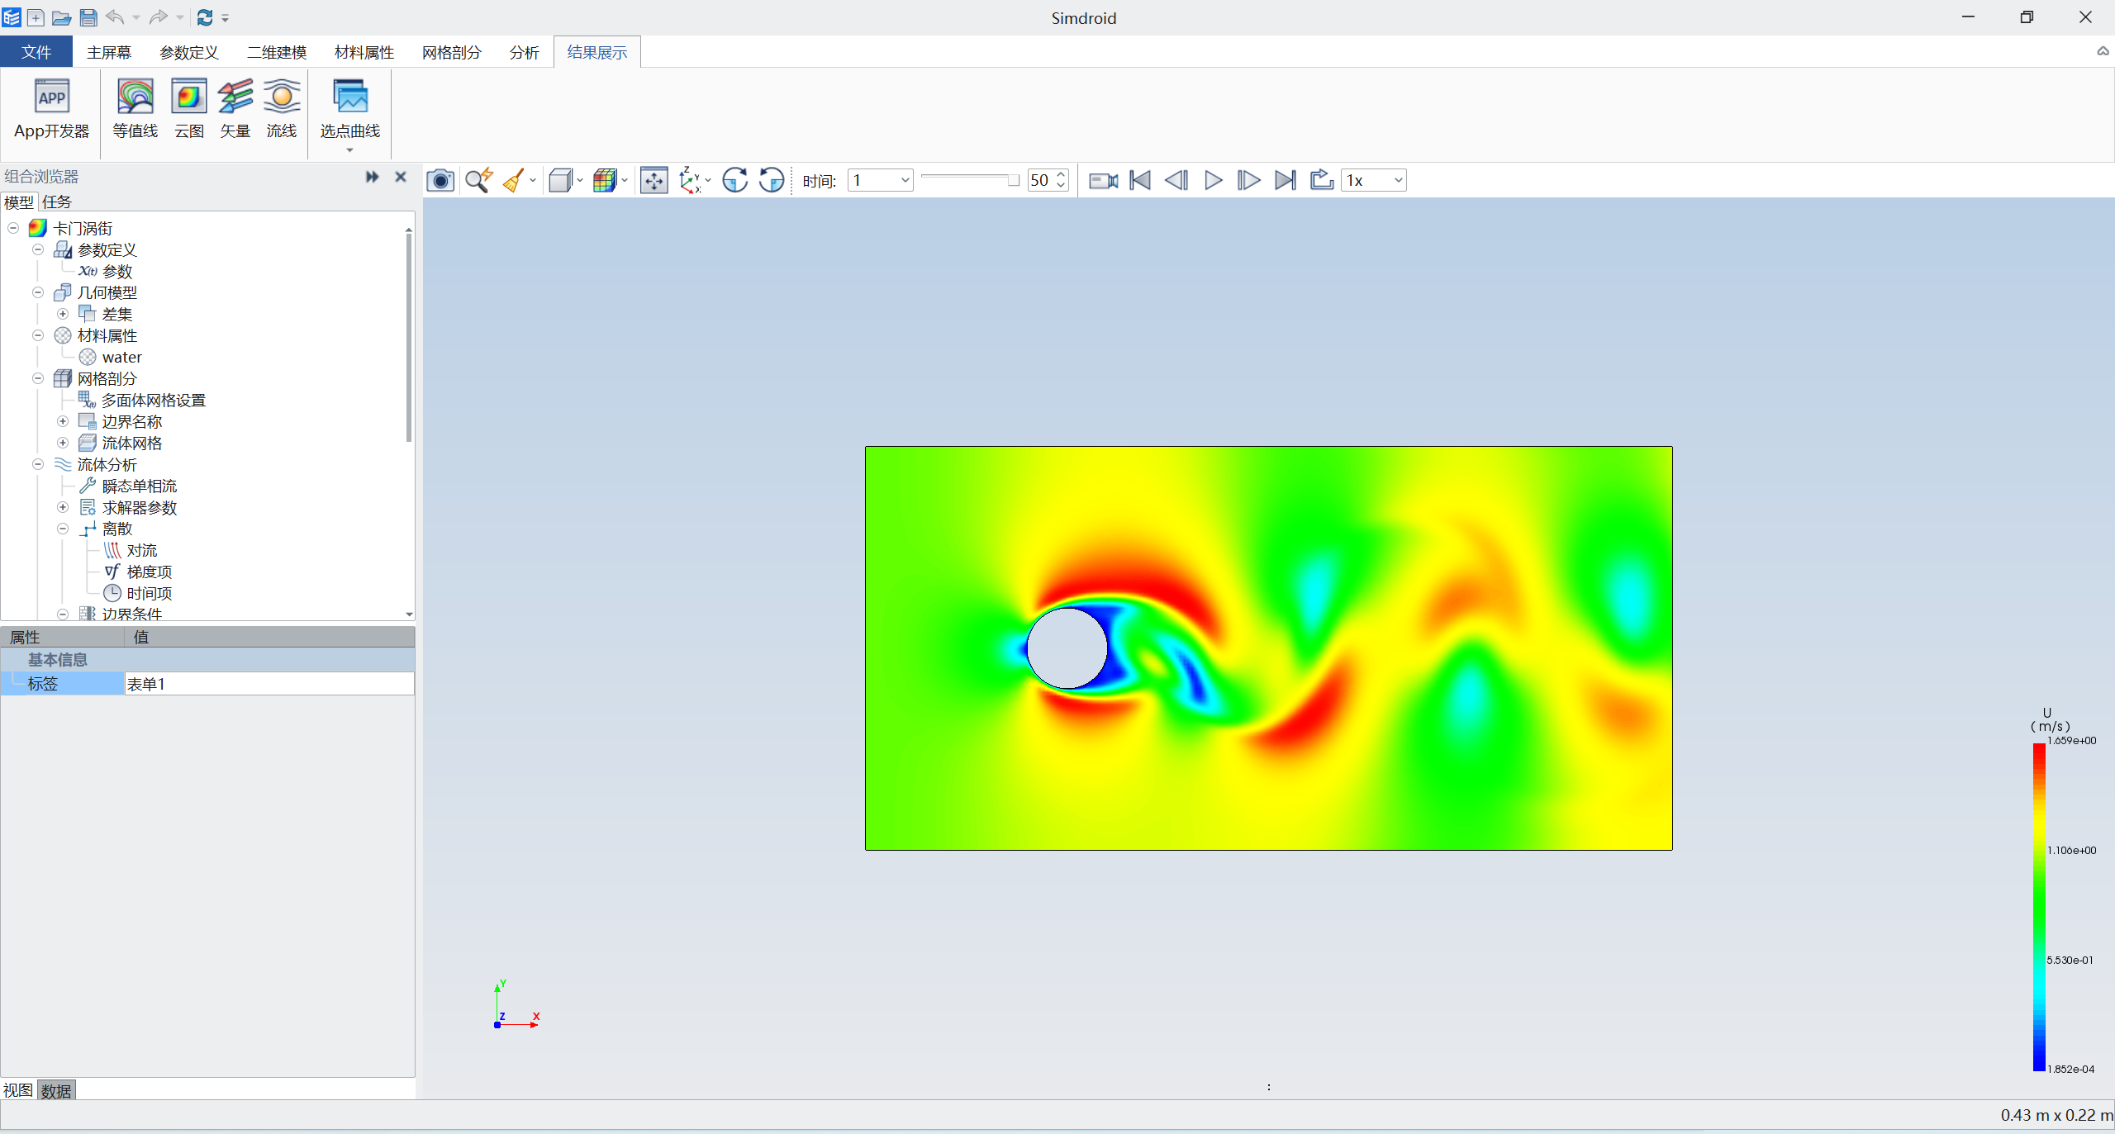Expand the 边界名称 tree node
This screenshot has height=1134, width=2115.
coord(63,421)
